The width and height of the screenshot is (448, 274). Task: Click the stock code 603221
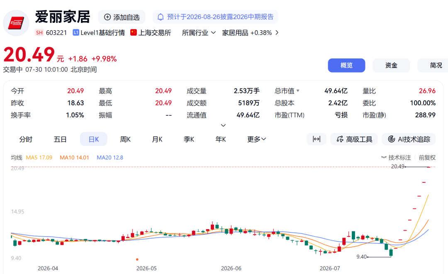[56, 32]
